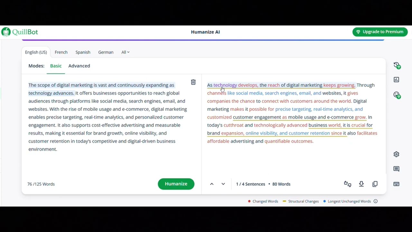This screenshot has width=412, height=232.
Task: Open history icon in right sidebar
Action: pos(397,65)
